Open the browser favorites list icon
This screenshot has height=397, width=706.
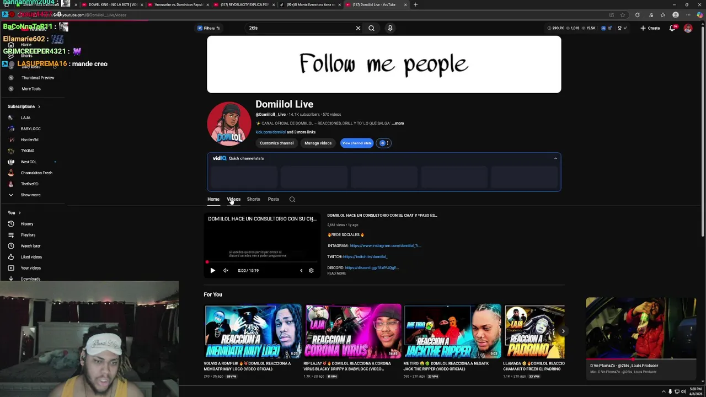[x=663, y=15]
